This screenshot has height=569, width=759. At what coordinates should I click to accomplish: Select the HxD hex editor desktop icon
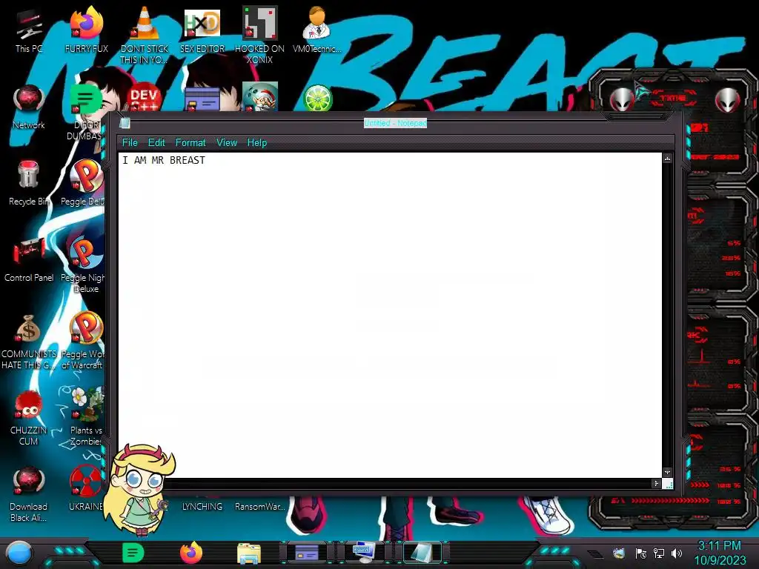pos(202,30)
